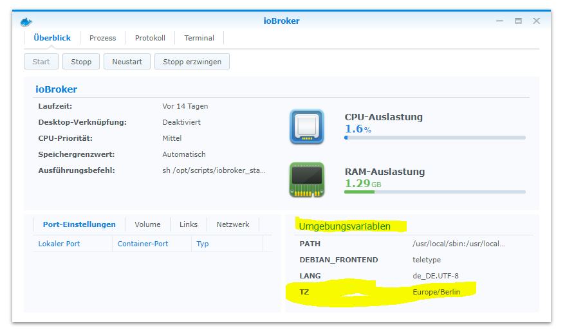Click the Docker whale icon in title bar
Viewport: 565px width, 335px height.
26,23
